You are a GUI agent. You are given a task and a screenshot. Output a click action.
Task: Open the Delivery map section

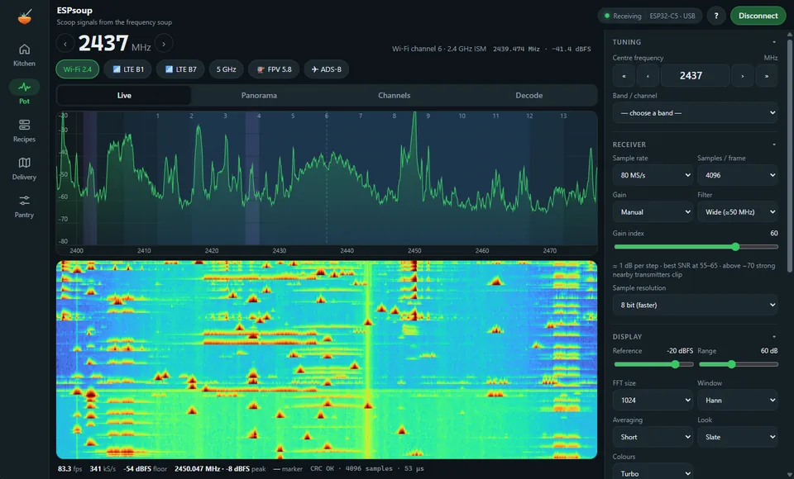pos(24,169)
